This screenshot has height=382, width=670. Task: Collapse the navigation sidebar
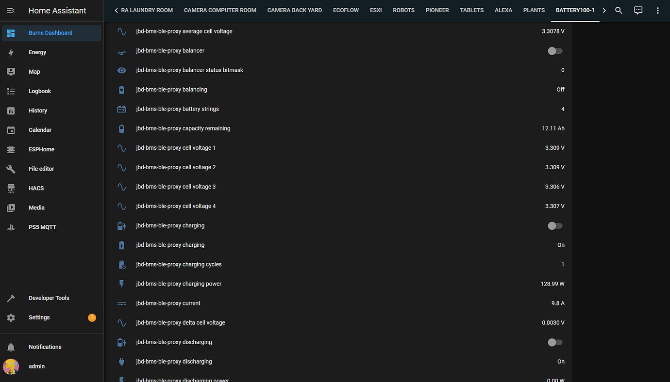pyautogui.click(x=11, y=10)
